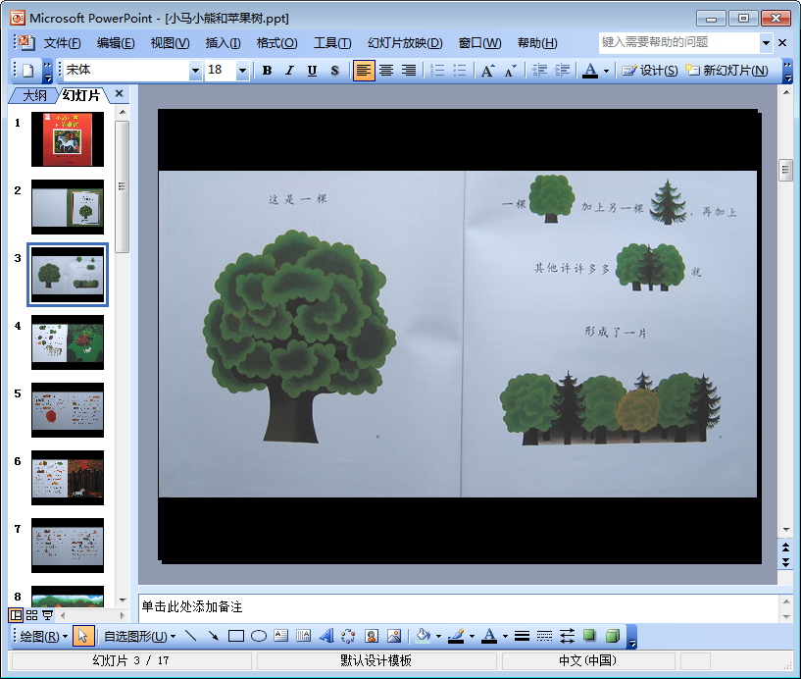
Task: Click the help question input box
Action: click(678, 42)
